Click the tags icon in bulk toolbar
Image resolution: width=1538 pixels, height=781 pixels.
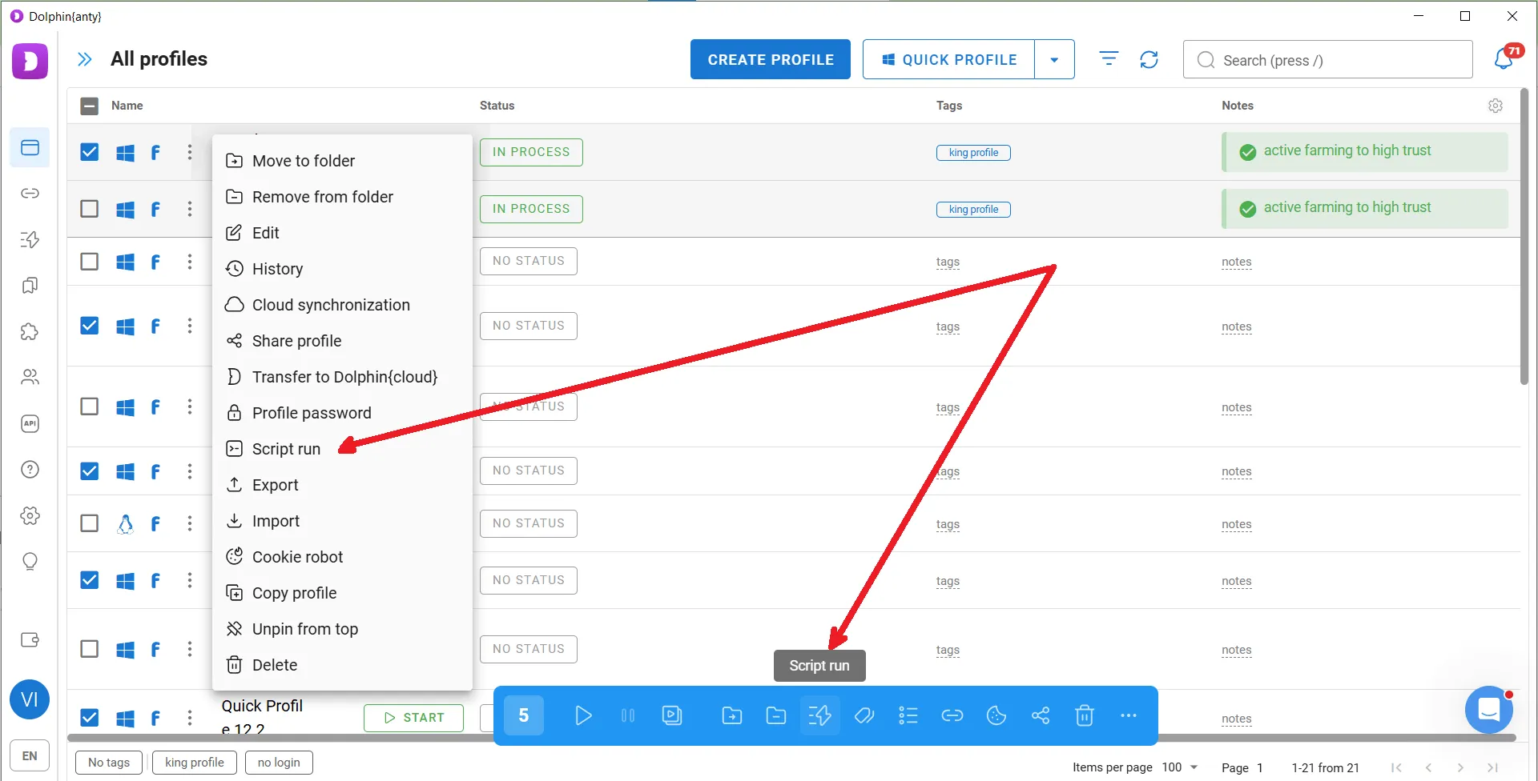[864, 715]
